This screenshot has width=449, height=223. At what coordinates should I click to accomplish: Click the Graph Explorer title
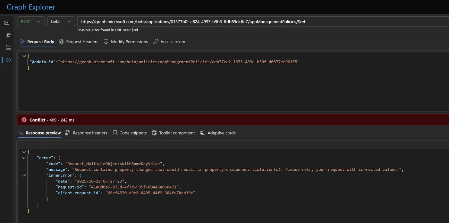pos(31,7)
